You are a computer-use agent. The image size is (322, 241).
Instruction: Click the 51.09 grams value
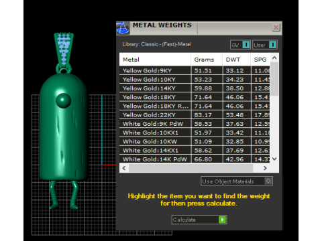[203, 142]
